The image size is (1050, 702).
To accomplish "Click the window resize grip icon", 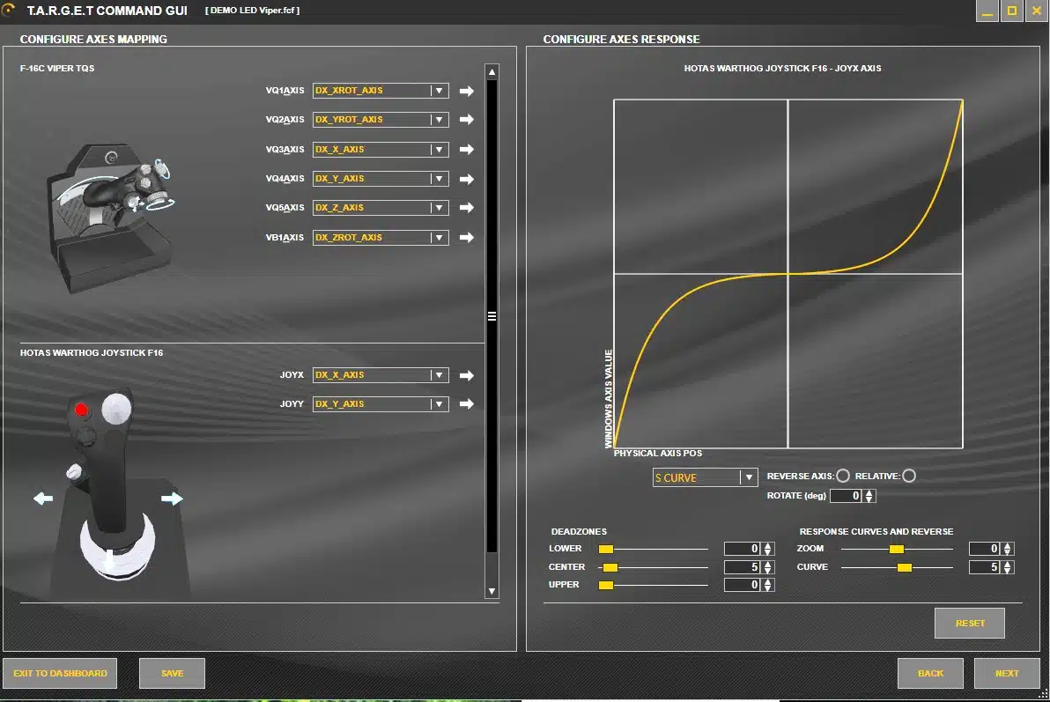I will pos(1043,695).
